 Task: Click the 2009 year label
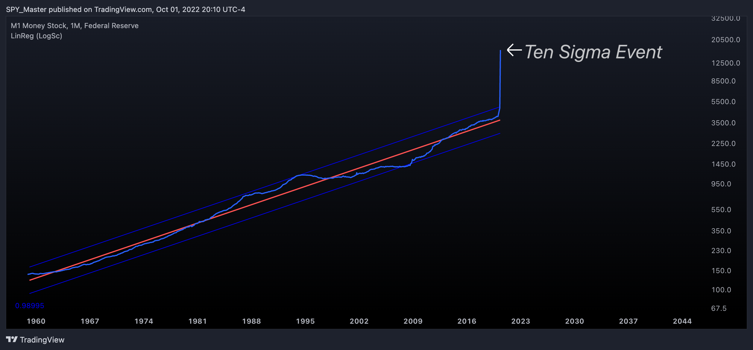[x=413, y=321]
